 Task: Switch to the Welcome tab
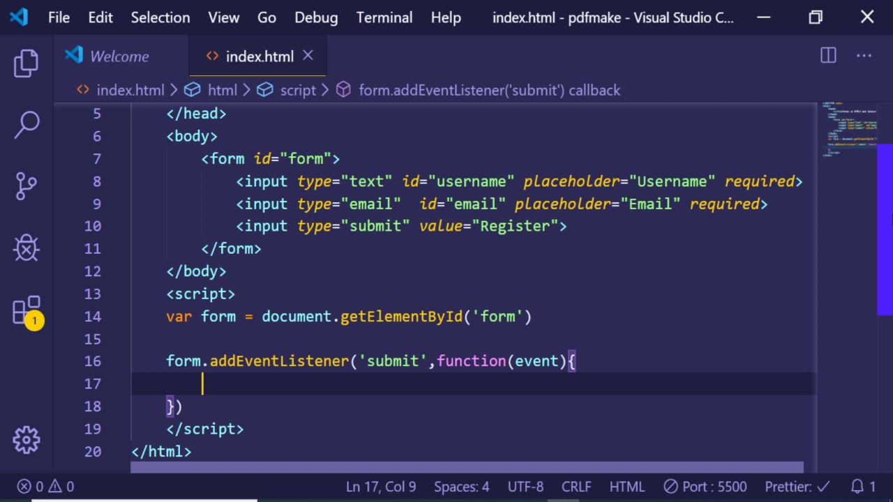[119, 56]
